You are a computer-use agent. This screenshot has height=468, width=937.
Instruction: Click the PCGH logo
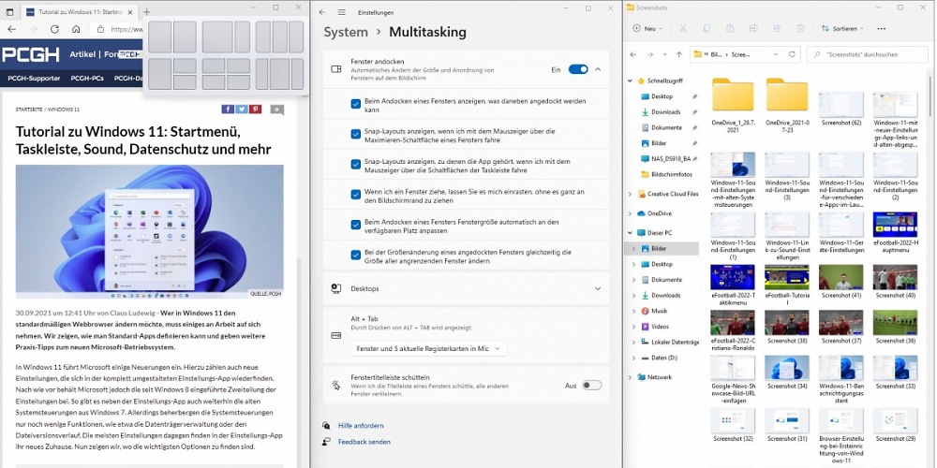(31, 55)
